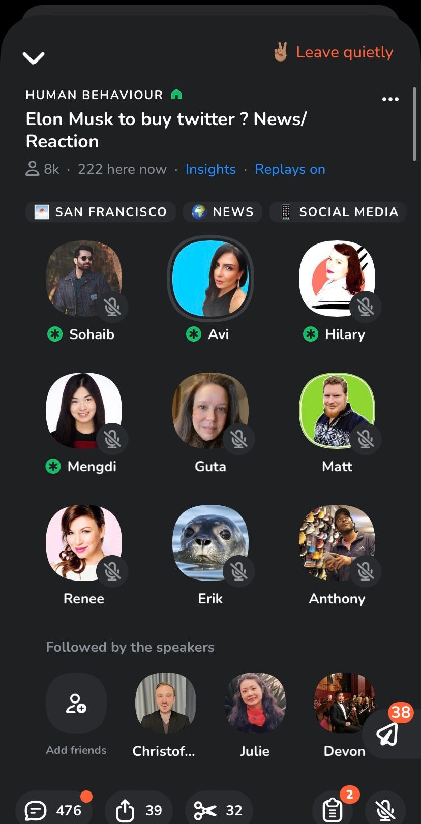
Task: Select the News topic tag
Action: (x=223, y=212)
